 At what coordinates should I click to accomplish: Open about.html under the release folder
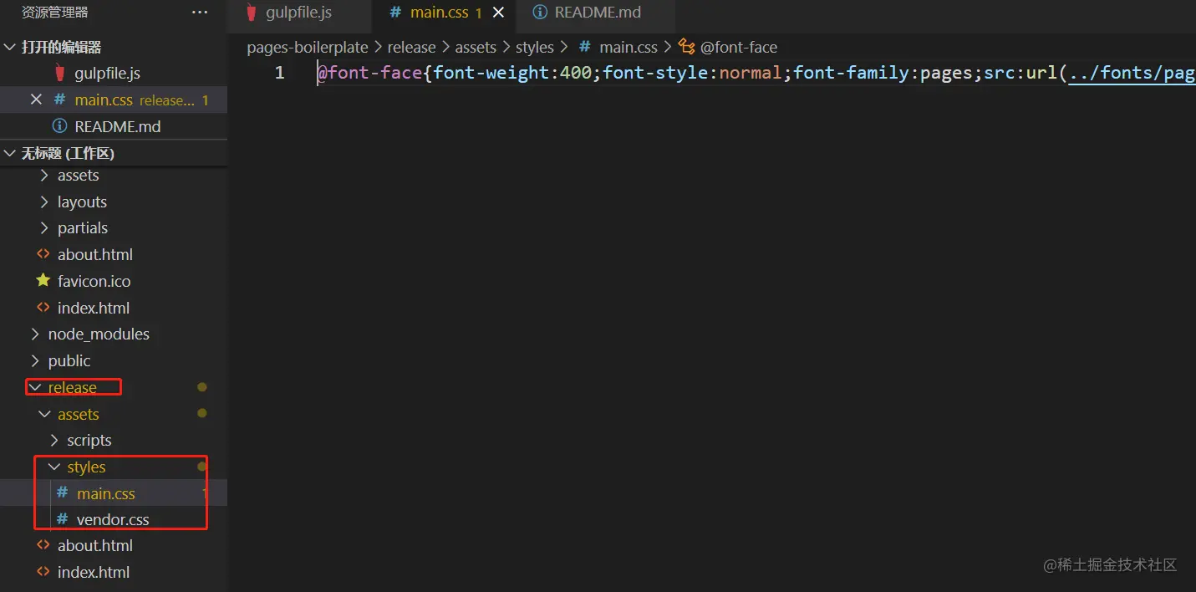tap(94, 545)
